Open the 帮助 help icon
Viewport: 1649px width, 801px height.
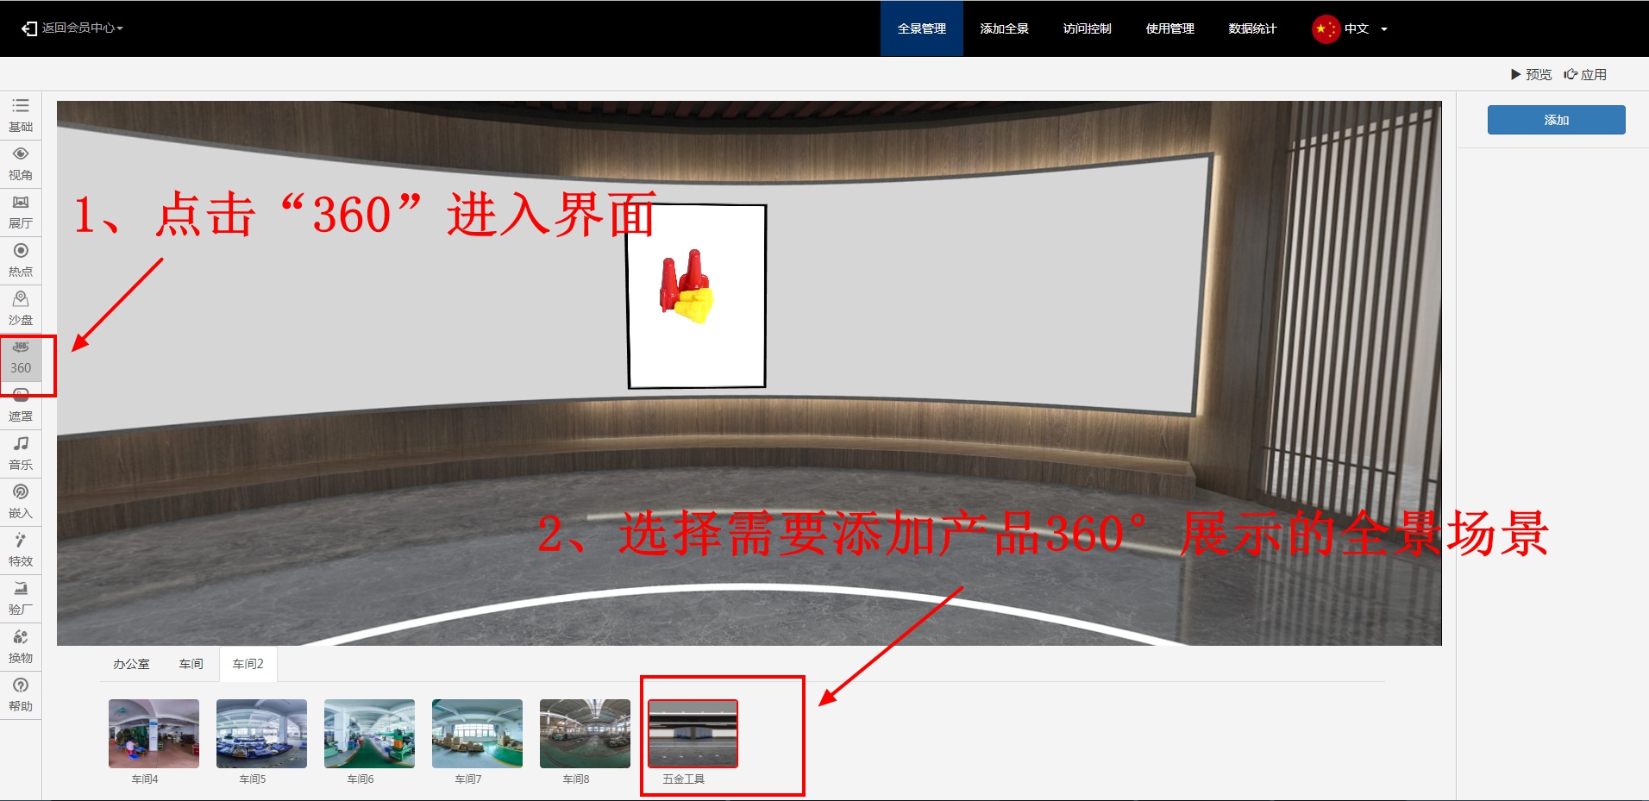[x=21, y=694]
